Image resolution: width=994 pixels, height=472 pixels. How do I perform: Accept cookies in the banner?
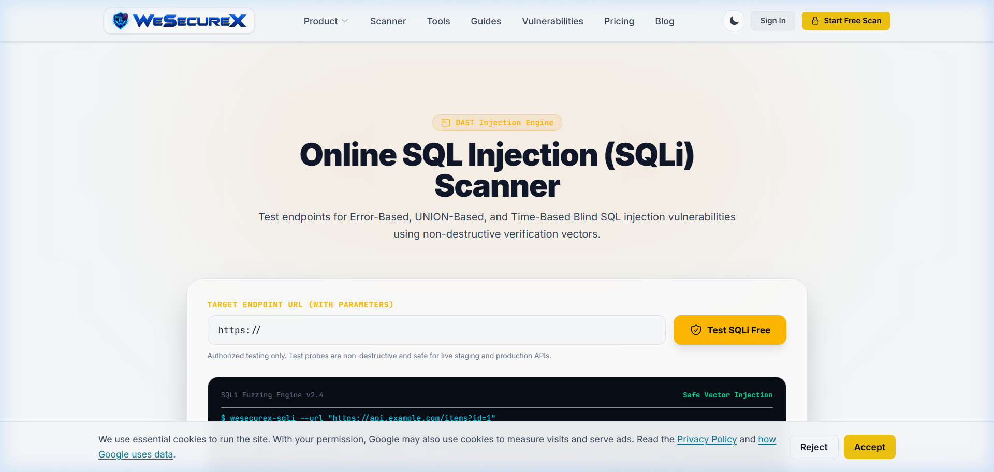pos(870,447)
